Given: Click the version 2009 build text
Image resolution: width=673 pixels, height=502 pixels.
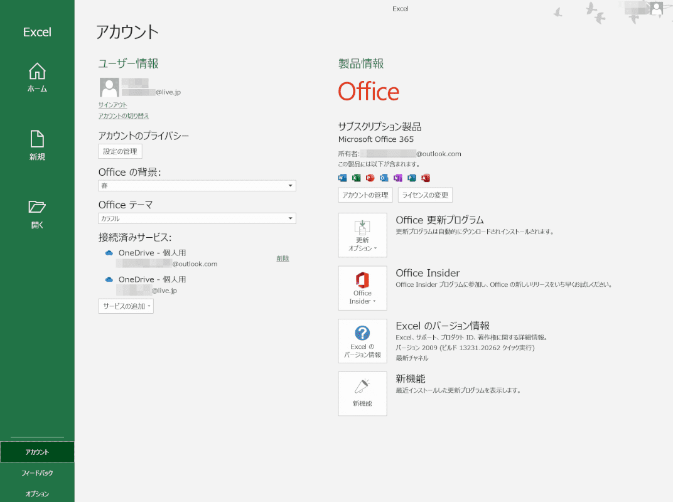Looking at the screenshot, I should coord(465,348).
